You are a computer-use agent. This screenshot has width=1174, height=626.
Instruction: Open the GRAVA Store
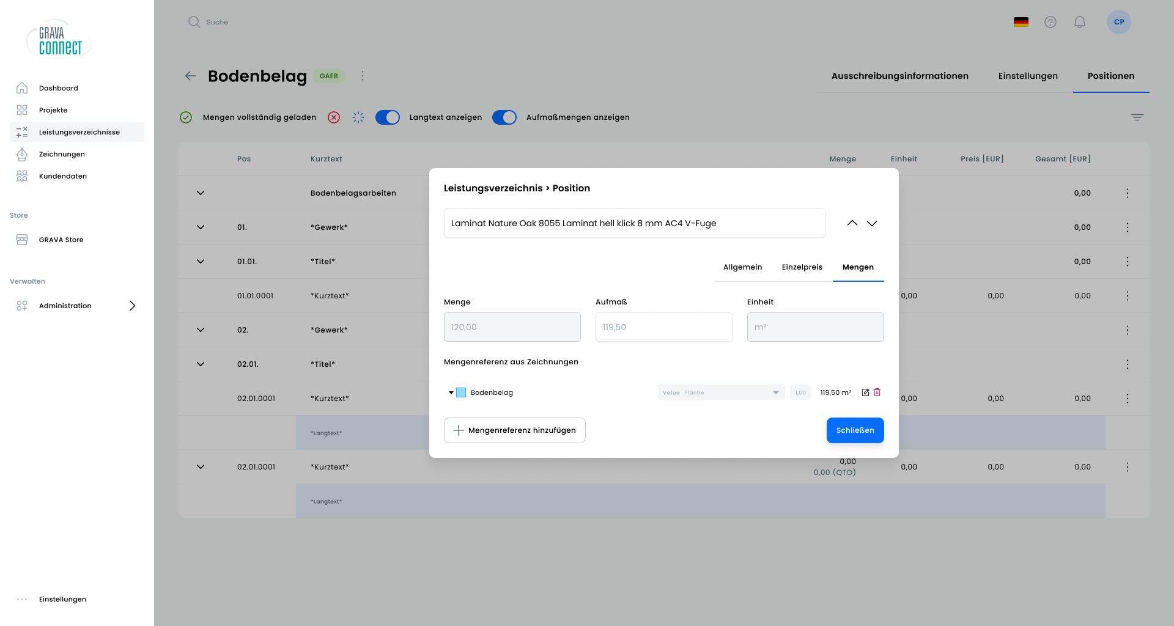pyautogui.click(x=61, y=240)
